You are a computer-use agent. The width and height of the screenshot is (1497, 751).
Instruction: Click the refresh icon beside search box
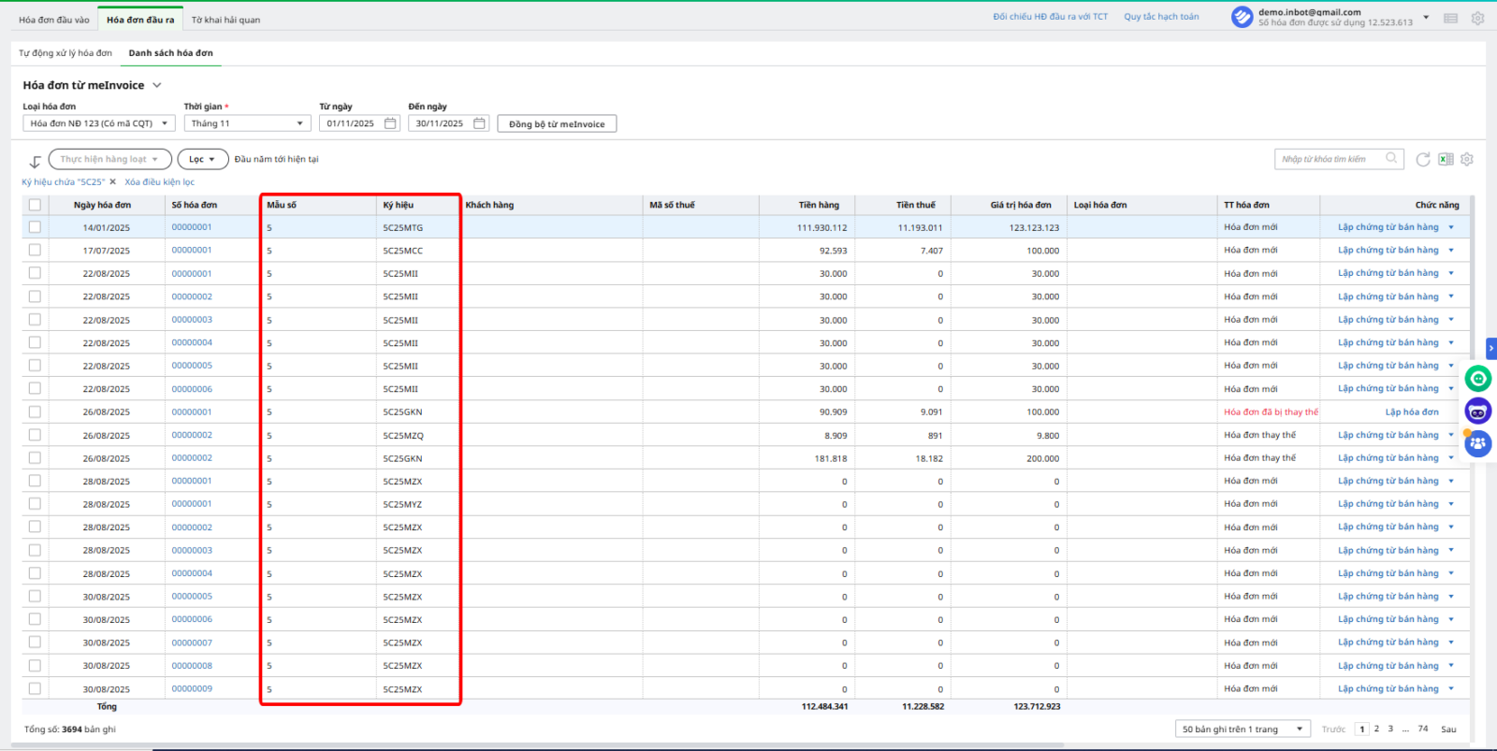click(1422, 160)
